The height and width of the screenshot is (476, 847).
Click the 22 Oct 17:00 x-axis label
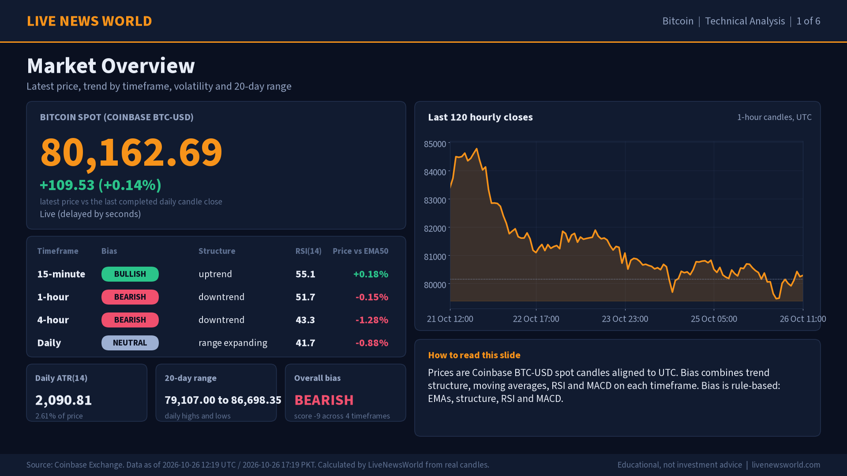coord(536,319)
